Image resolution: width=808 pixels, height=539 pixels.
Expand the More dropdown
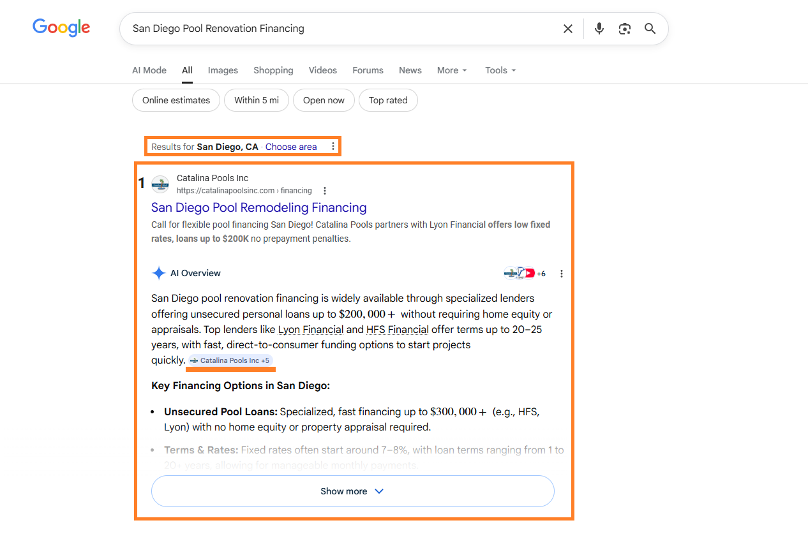(x=453, y=70)
